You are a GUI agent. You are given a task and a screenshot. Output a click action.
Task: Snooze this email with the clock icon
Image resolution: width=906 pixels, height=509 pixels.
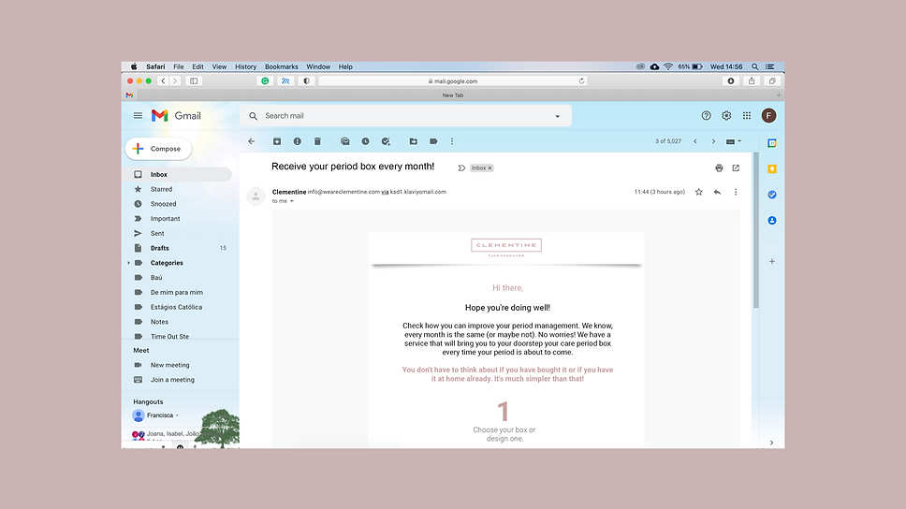[365, 141]
